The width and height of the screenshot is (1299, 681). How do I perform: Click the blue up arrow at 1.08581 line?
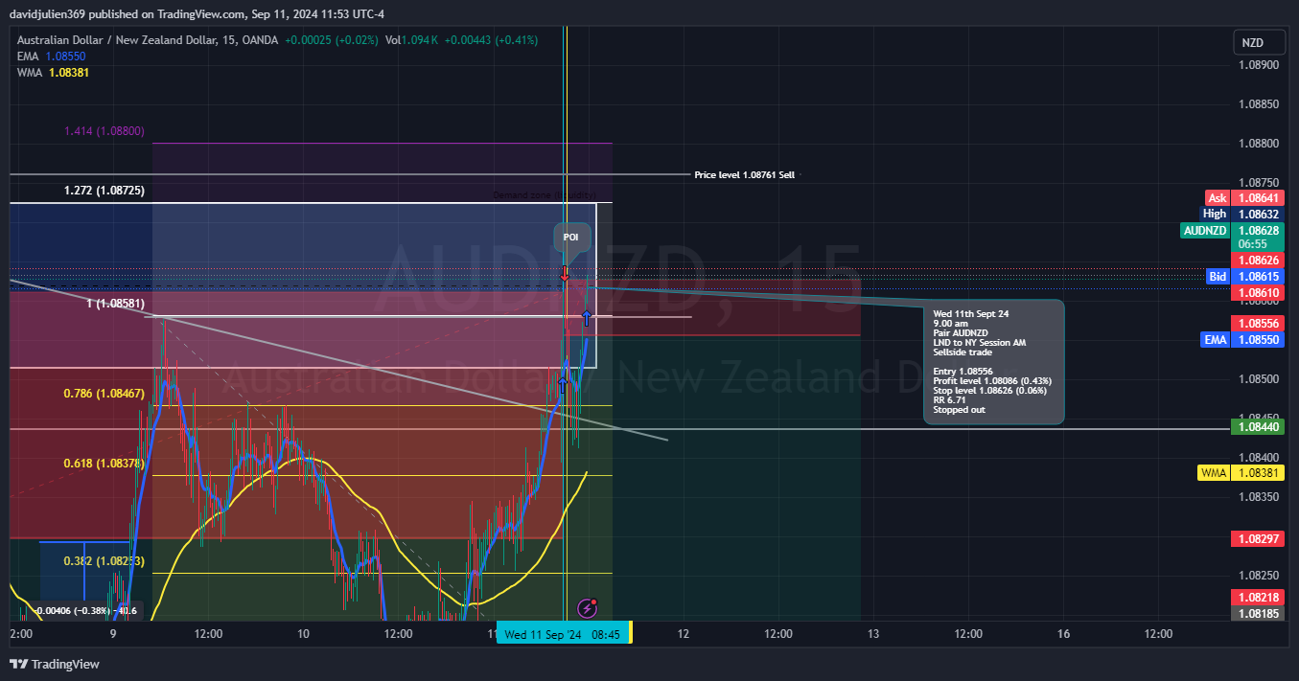(x=587, y=317)
